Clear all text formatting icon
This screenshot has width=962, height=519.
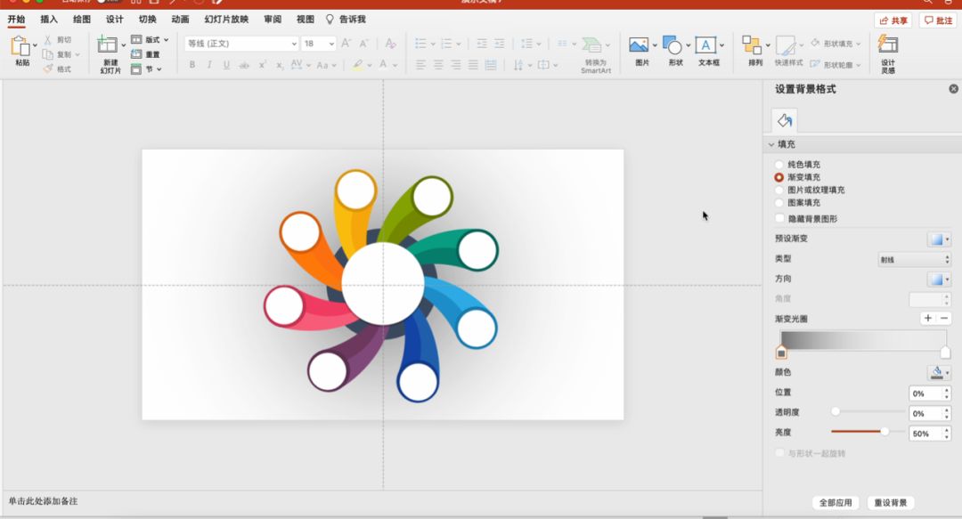[390, 43]
